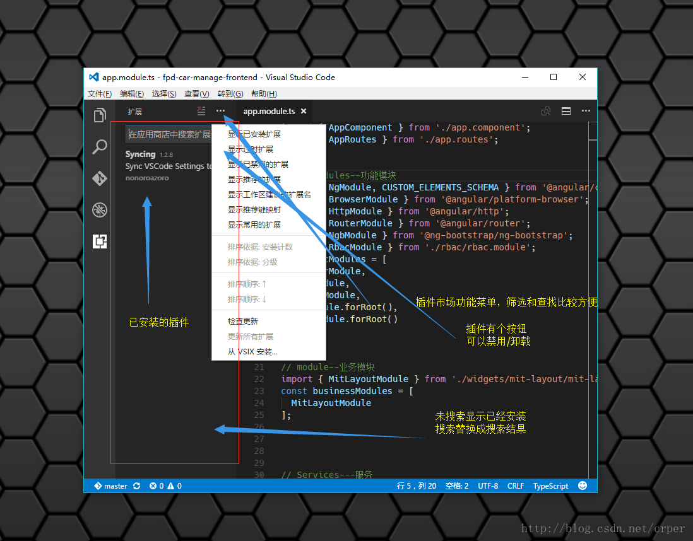Change file encoding UTF-8
693x541 pixels.
(488, 486)
